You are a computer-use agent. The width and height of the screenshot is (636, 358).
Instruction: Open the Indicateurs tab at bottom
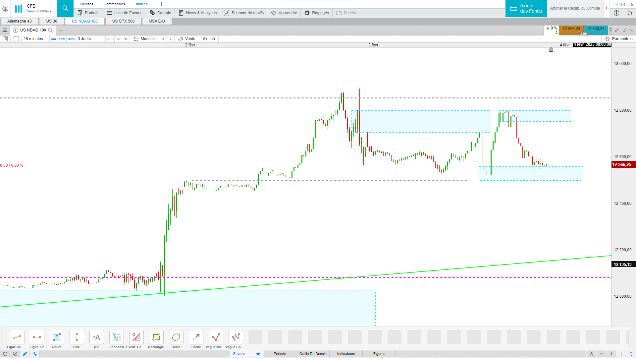click(346, 354)
